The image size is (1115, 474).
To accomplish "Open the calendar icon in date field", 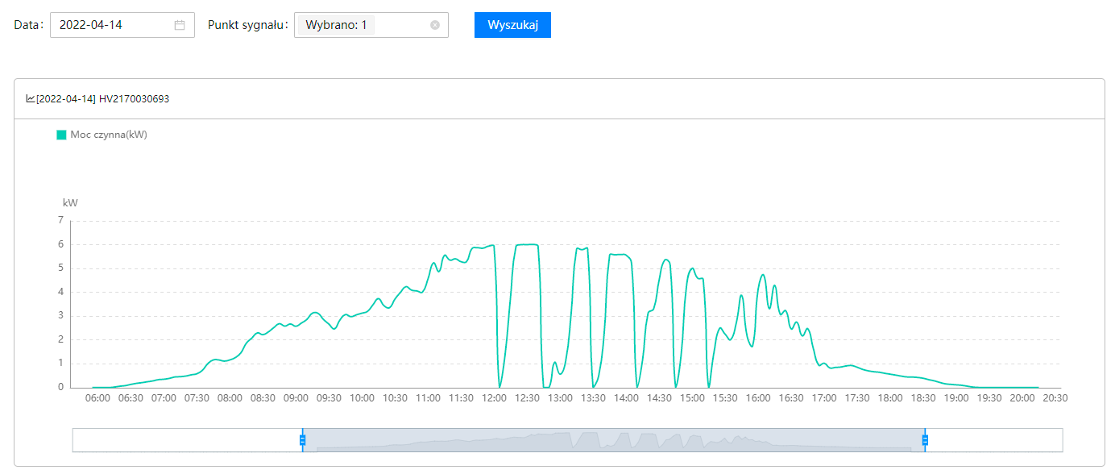I will pyautogui.click(x=180, y=25).
